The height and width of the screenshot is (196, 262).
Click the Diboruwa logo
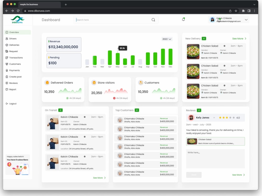(x=17, y=20)
